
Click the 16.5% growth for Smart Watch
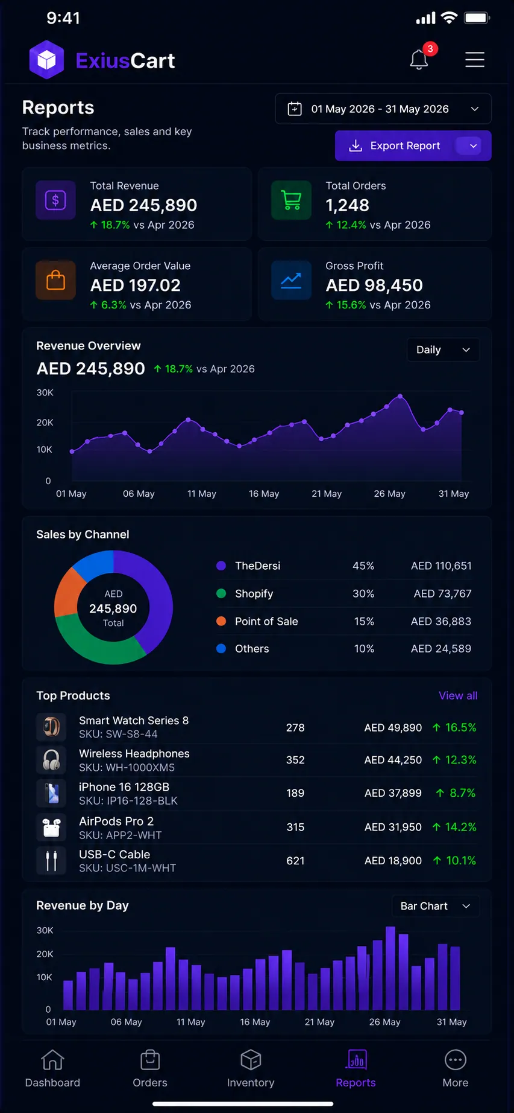point(454,727)
